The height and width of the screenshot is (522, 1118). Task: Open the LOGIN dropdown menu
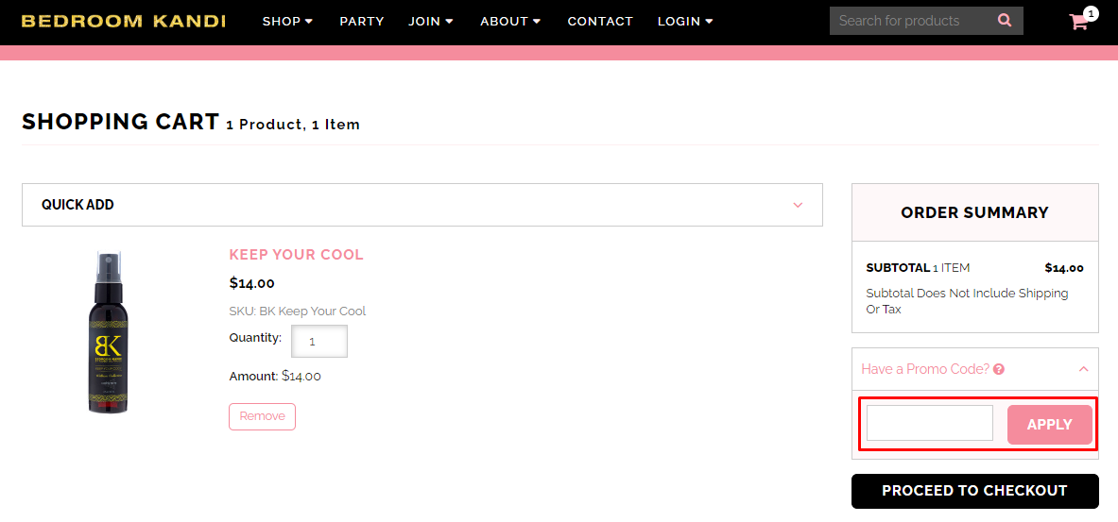click(685, 22)
